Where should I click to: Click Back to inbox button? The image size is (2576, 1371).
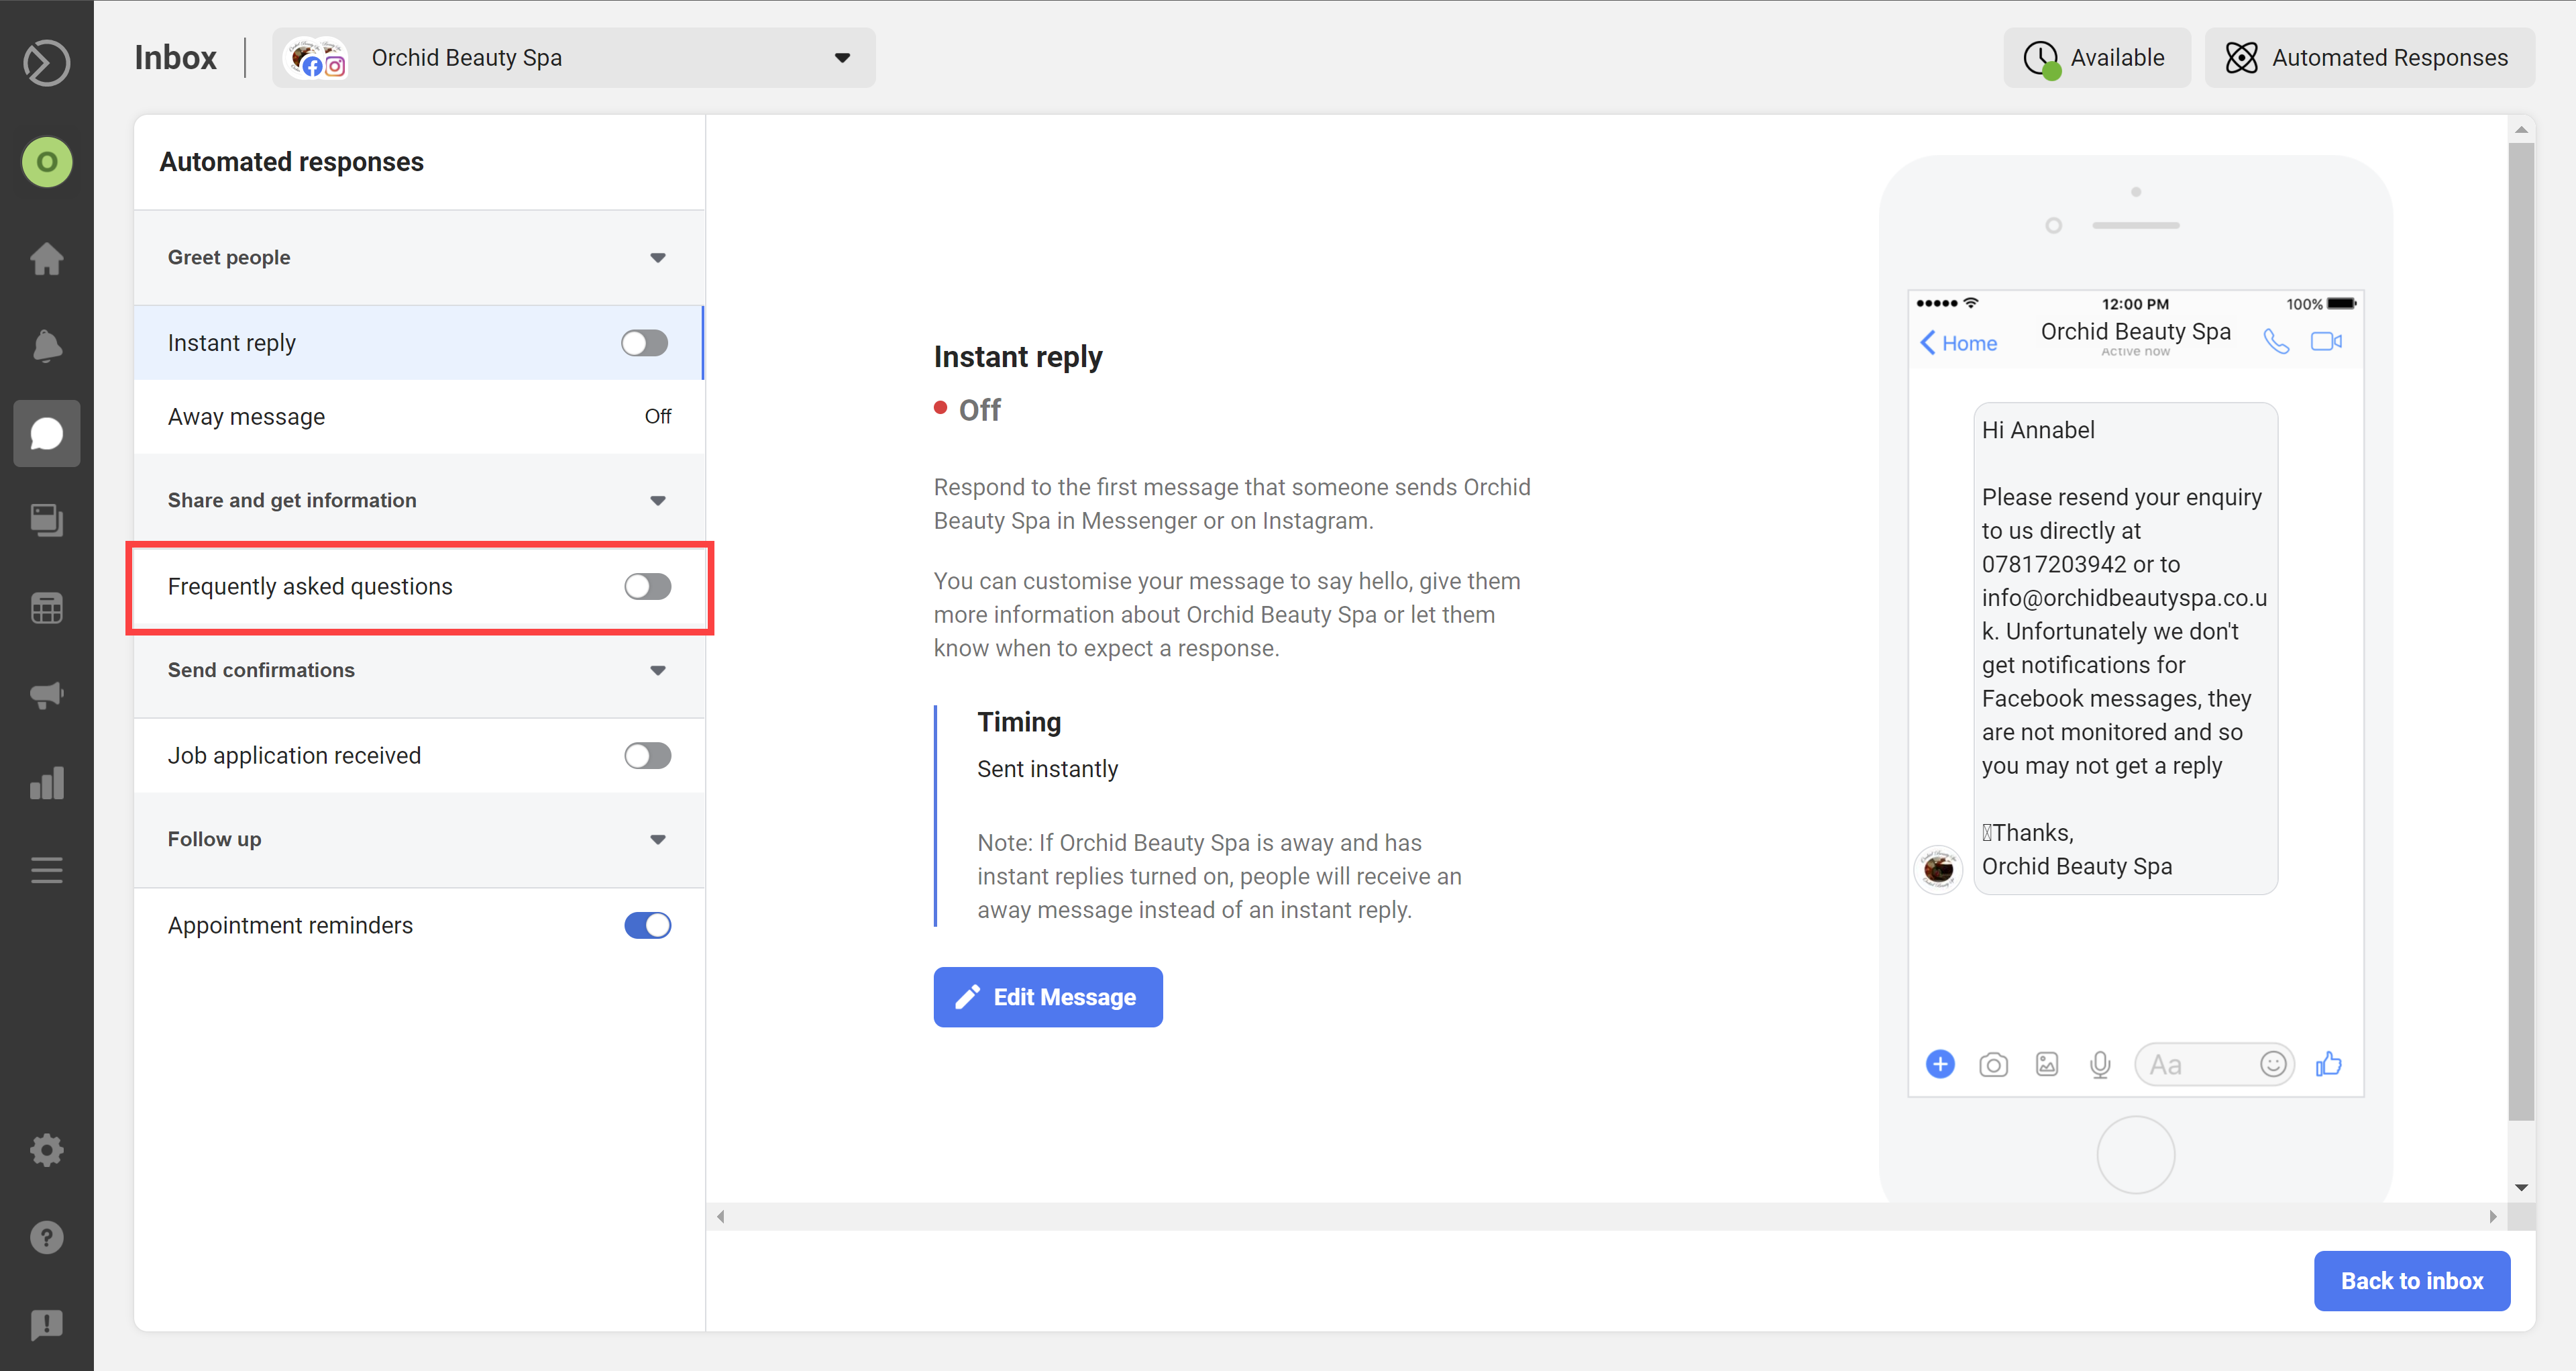coord(2411,1281)
